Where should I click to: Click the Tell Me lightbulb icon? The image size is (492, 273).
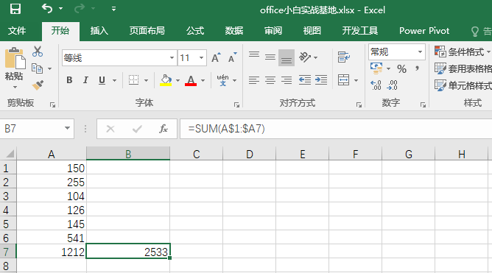pyautogui.click(x=475, y=31)
